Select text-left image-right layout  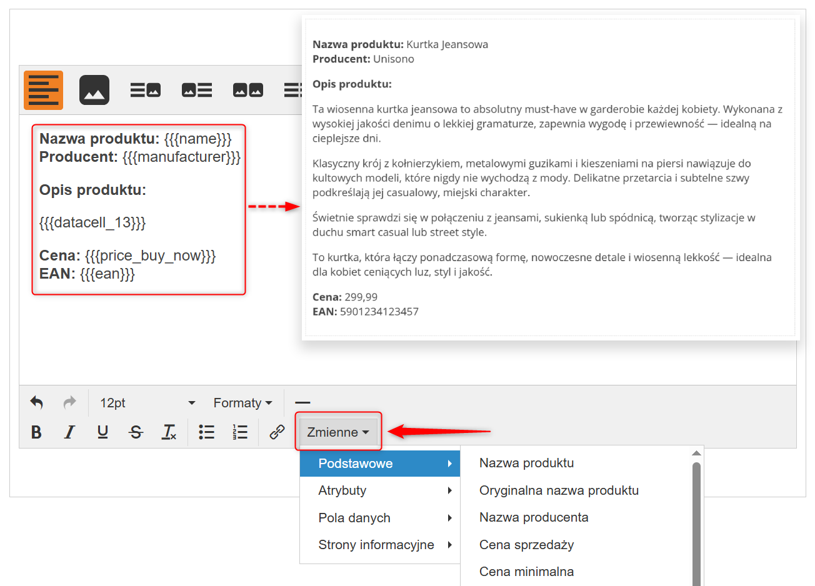click(146, 90)
